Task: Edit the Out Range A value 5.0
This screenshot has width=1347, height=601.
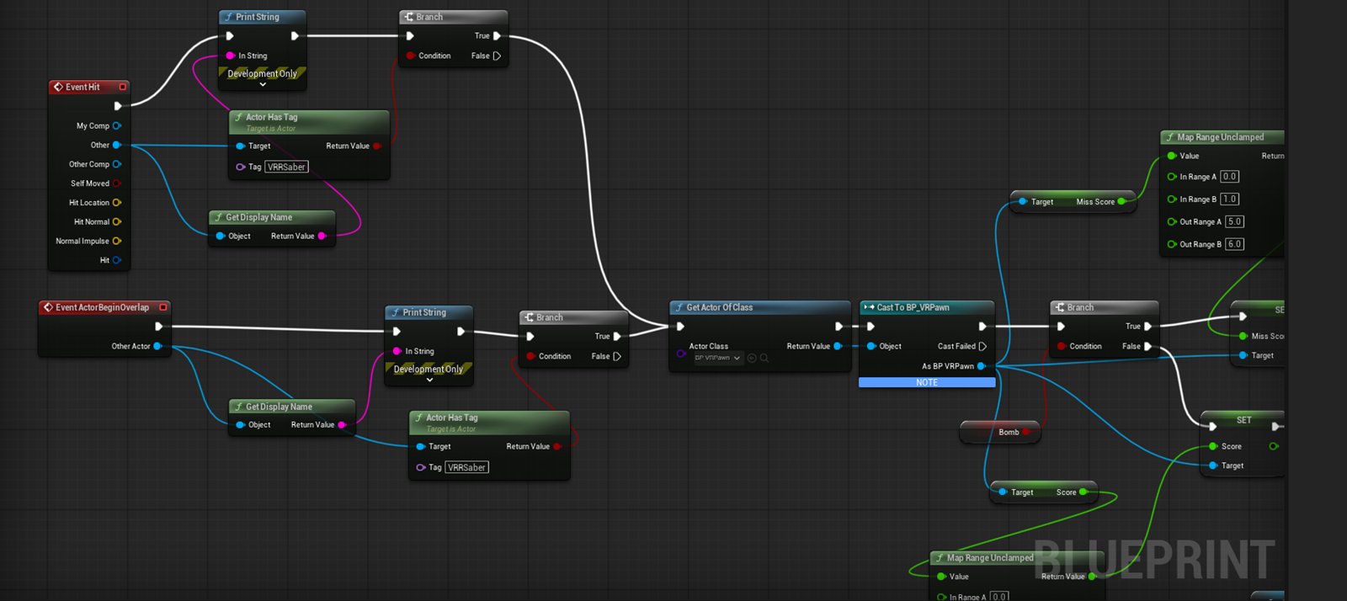Action: 1234,221
